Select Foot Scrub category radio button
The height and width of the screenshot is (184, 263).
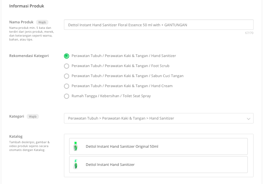pyautogui.click(x=67, y=66)
